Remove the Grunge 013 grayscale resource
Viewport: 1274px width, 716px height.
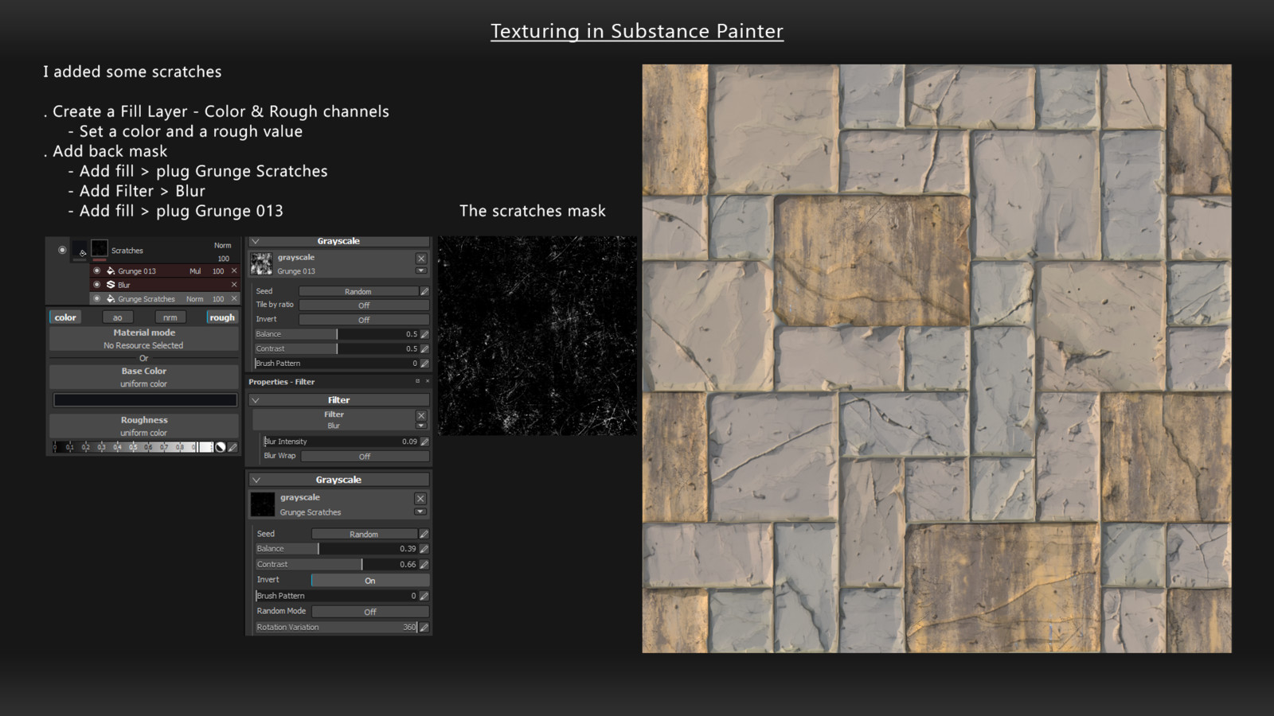click(421, 259)
